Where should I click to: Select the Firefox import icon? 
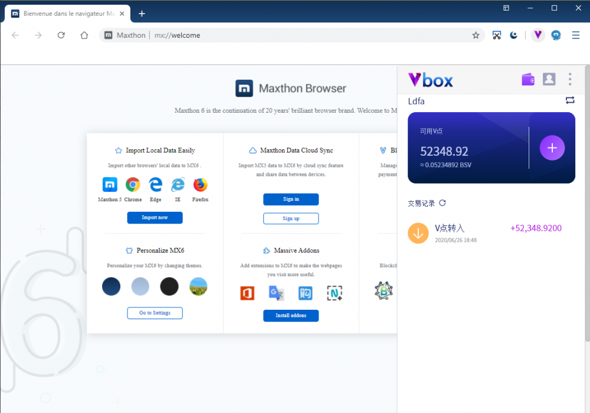pos(200,185)
